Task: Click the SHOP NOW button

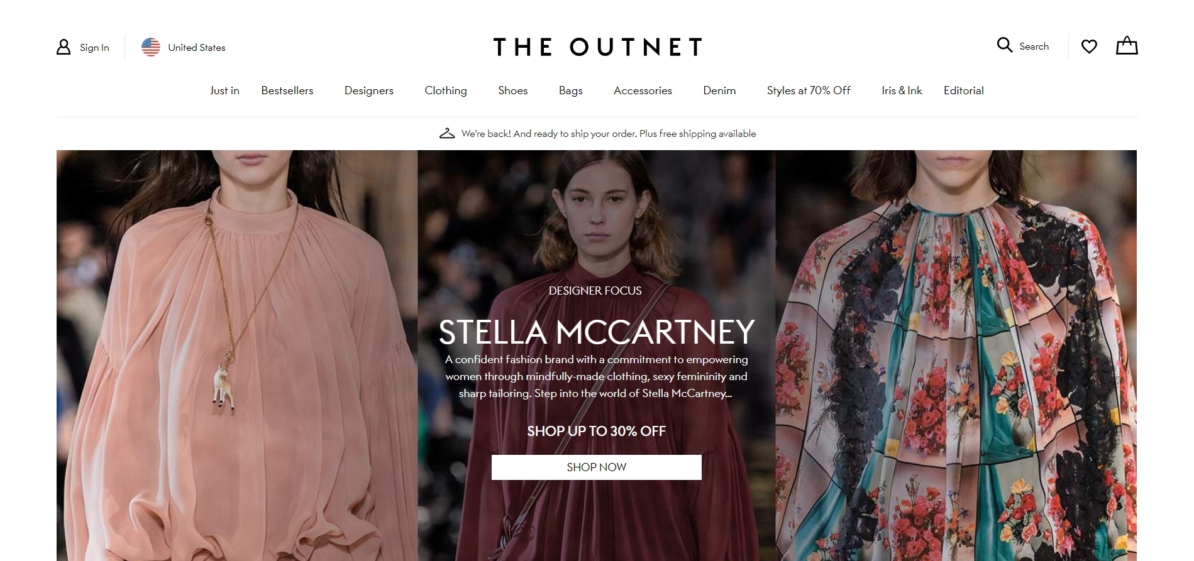Action: coord(597,467)
